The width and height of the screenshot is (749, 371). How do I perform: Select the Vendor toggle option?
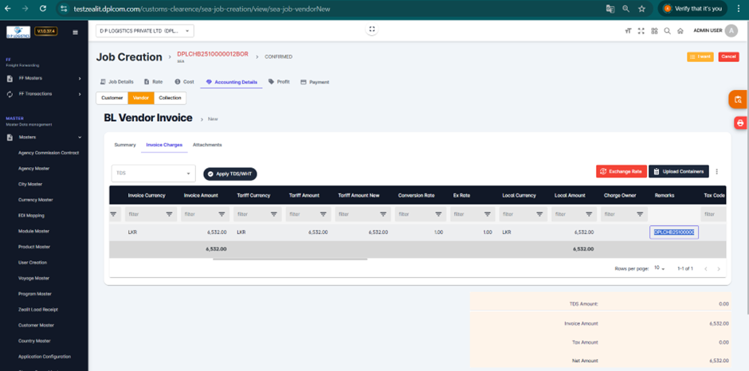(141, 98)
